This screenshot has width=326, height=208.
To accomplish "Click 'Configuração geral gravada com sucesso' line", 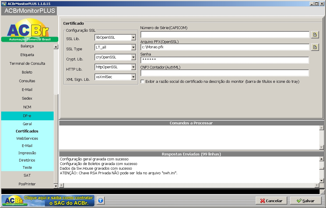I will click(94, 159).
